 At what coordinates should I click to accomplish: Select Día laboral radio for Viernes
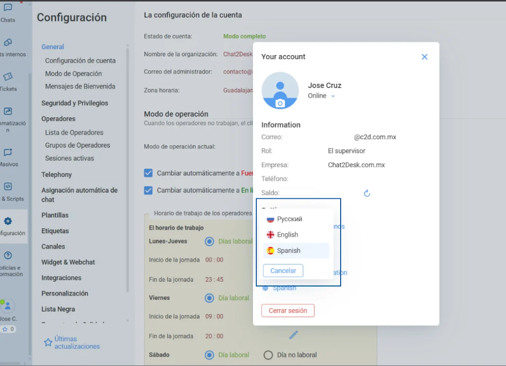pyautogui.click(x=209, y=298)
